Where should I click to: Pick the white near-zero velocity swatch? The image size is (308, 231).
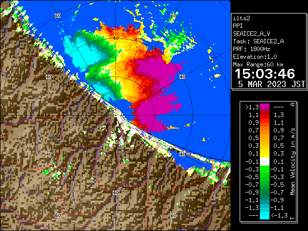pos(265,162)
